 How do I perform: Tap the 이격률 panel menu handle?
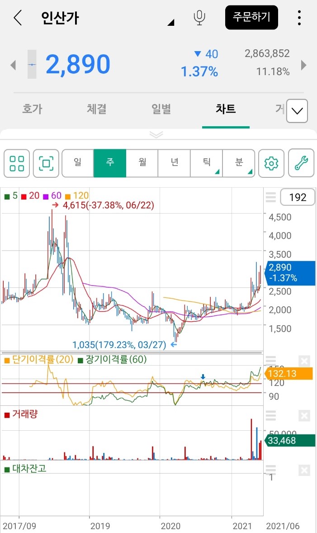click(271, 361)
